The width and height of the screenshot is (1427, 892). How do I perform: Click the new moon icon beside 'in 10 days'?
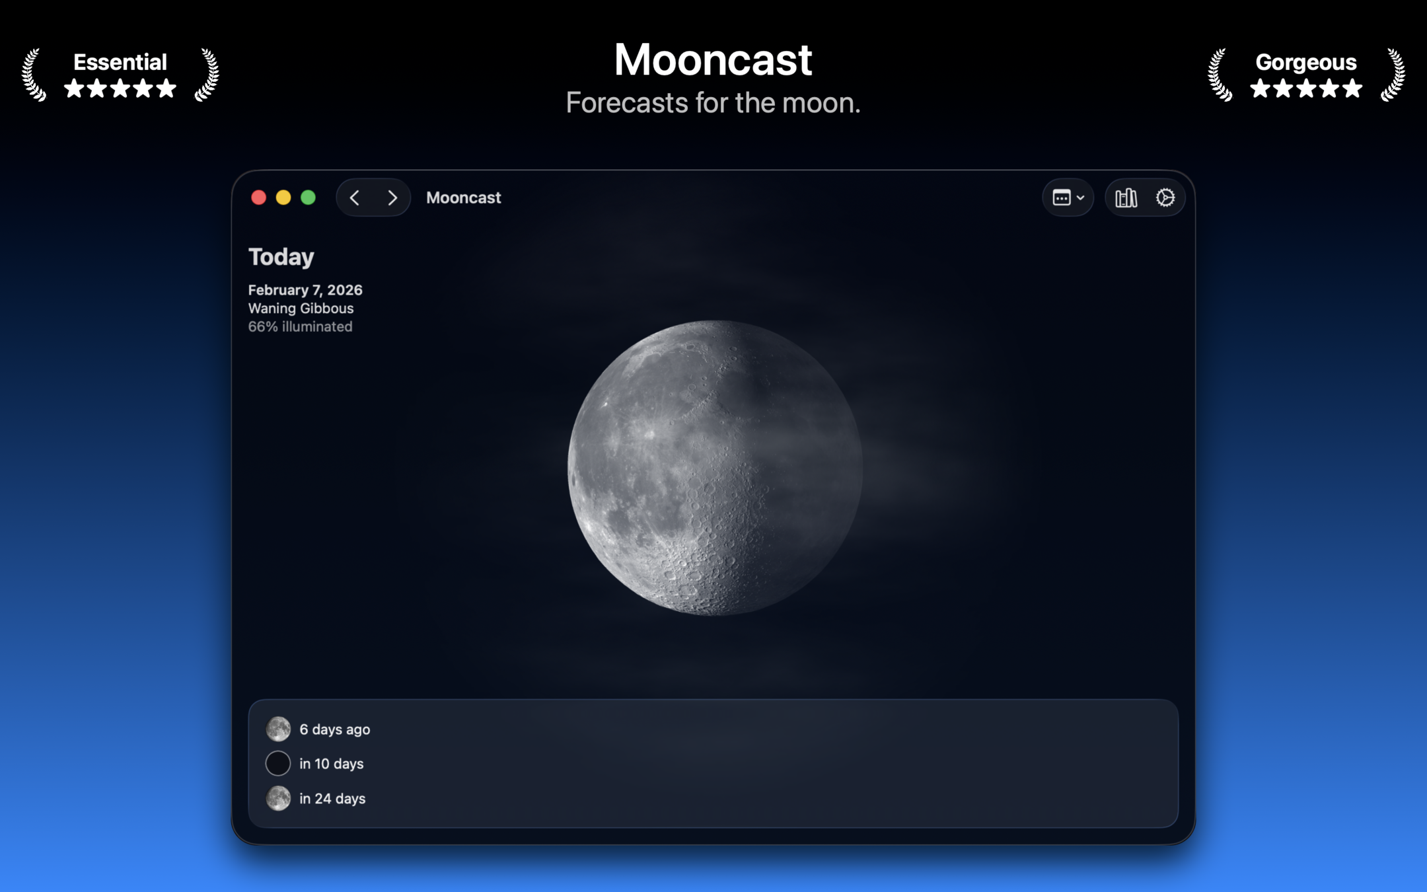pyautogui.click(x=278, y=763)
